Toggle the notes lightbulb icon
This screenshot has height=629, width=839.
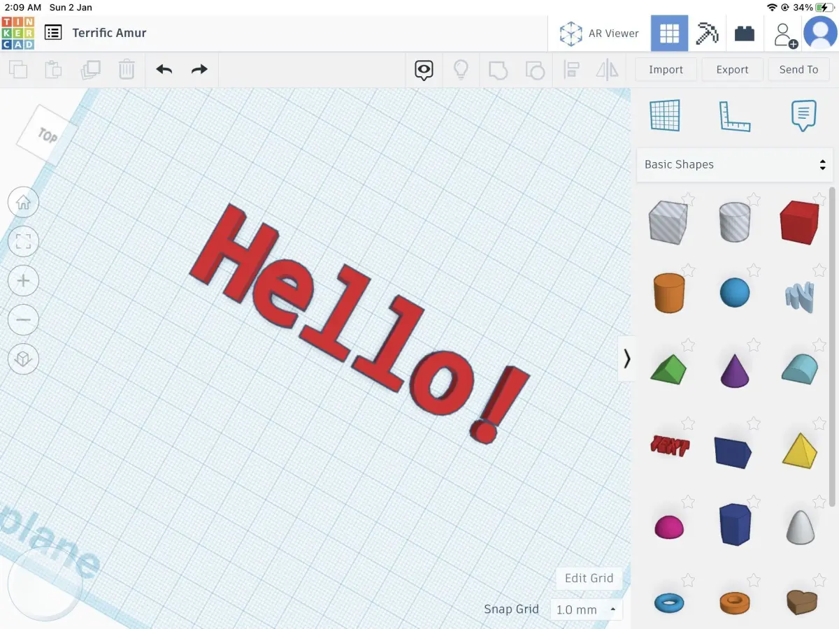[x=461, y=69]
